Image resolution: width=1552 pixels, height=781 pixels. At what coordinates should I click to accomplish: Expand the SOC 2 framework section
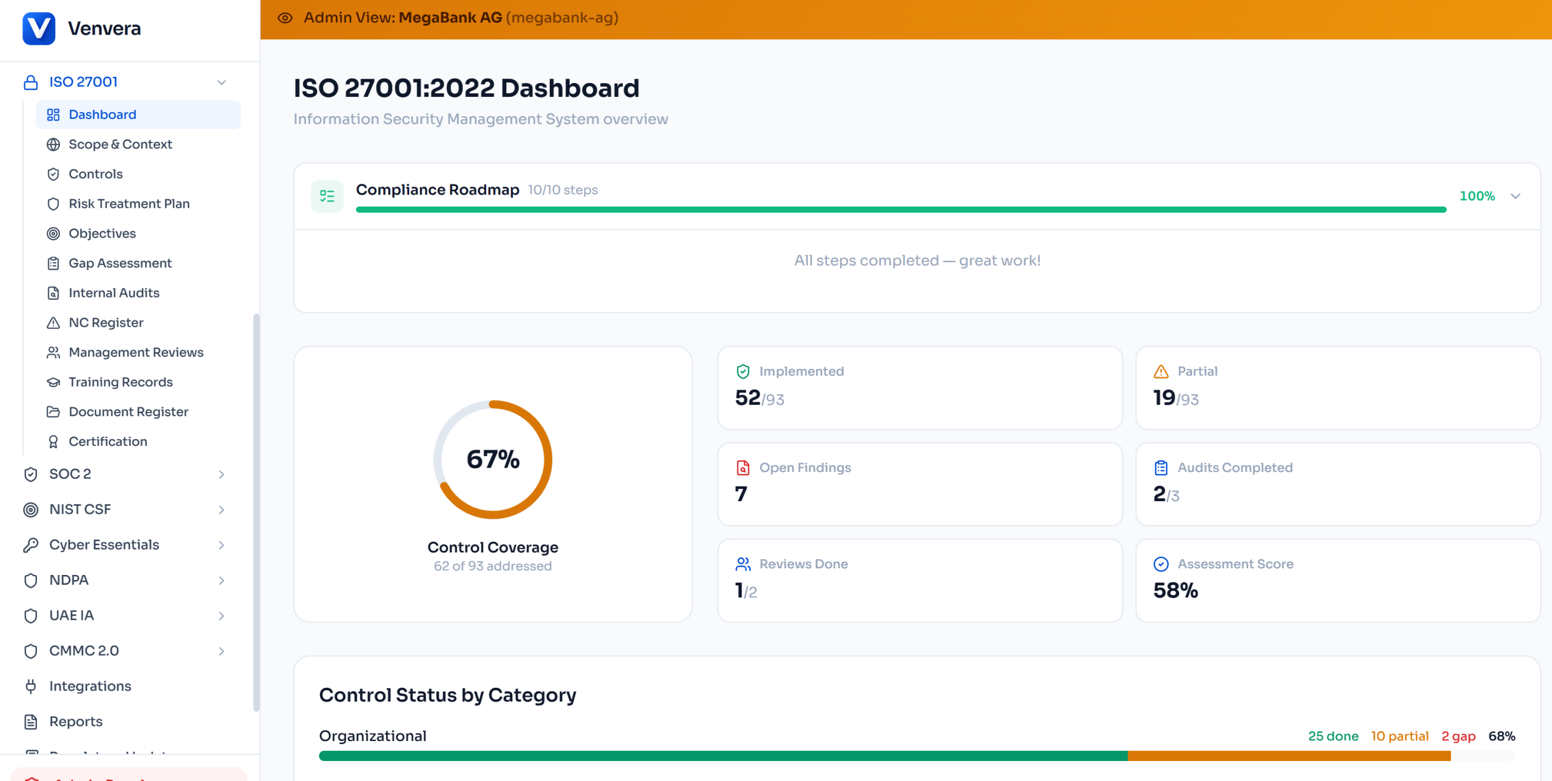tap(221, 474)
